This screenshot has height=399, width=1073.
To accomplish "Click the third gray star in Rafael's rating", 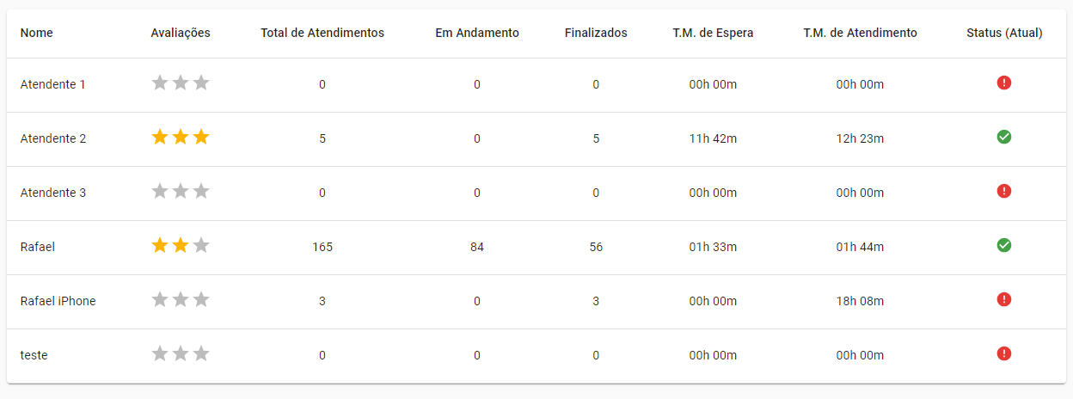I will pyautogui.click(x=201, y=246).
